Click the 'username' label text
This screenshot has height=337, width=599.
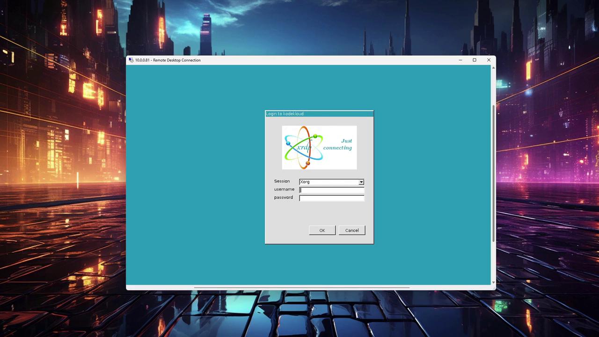(285, 189)
